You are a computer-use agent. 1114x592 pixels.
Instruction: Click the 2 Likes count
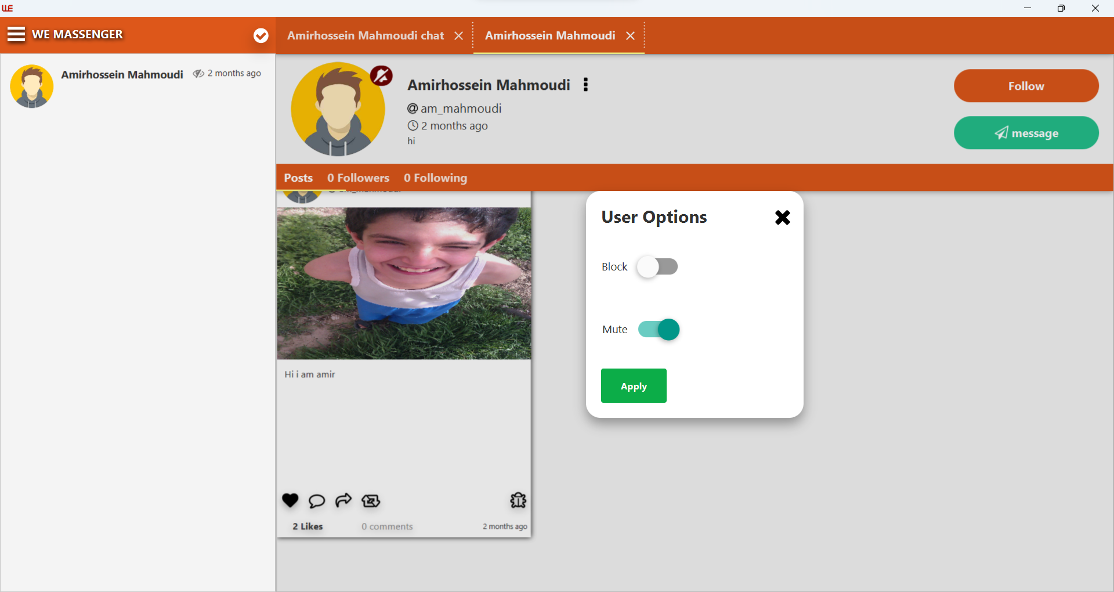click(x=308, y=526)
